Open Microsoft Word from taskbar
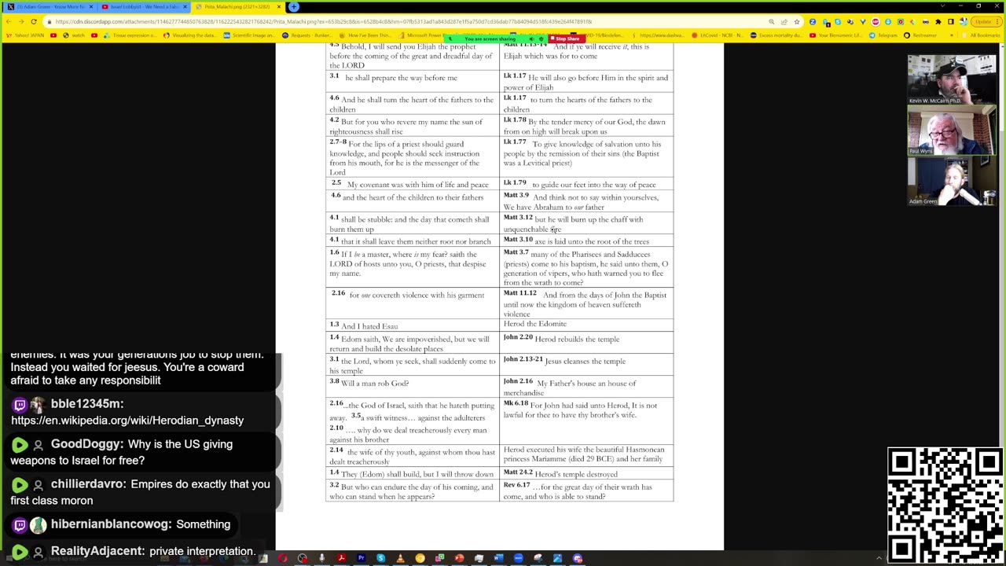The height and width of the screenshot is (566, 1006). (498, 558)
